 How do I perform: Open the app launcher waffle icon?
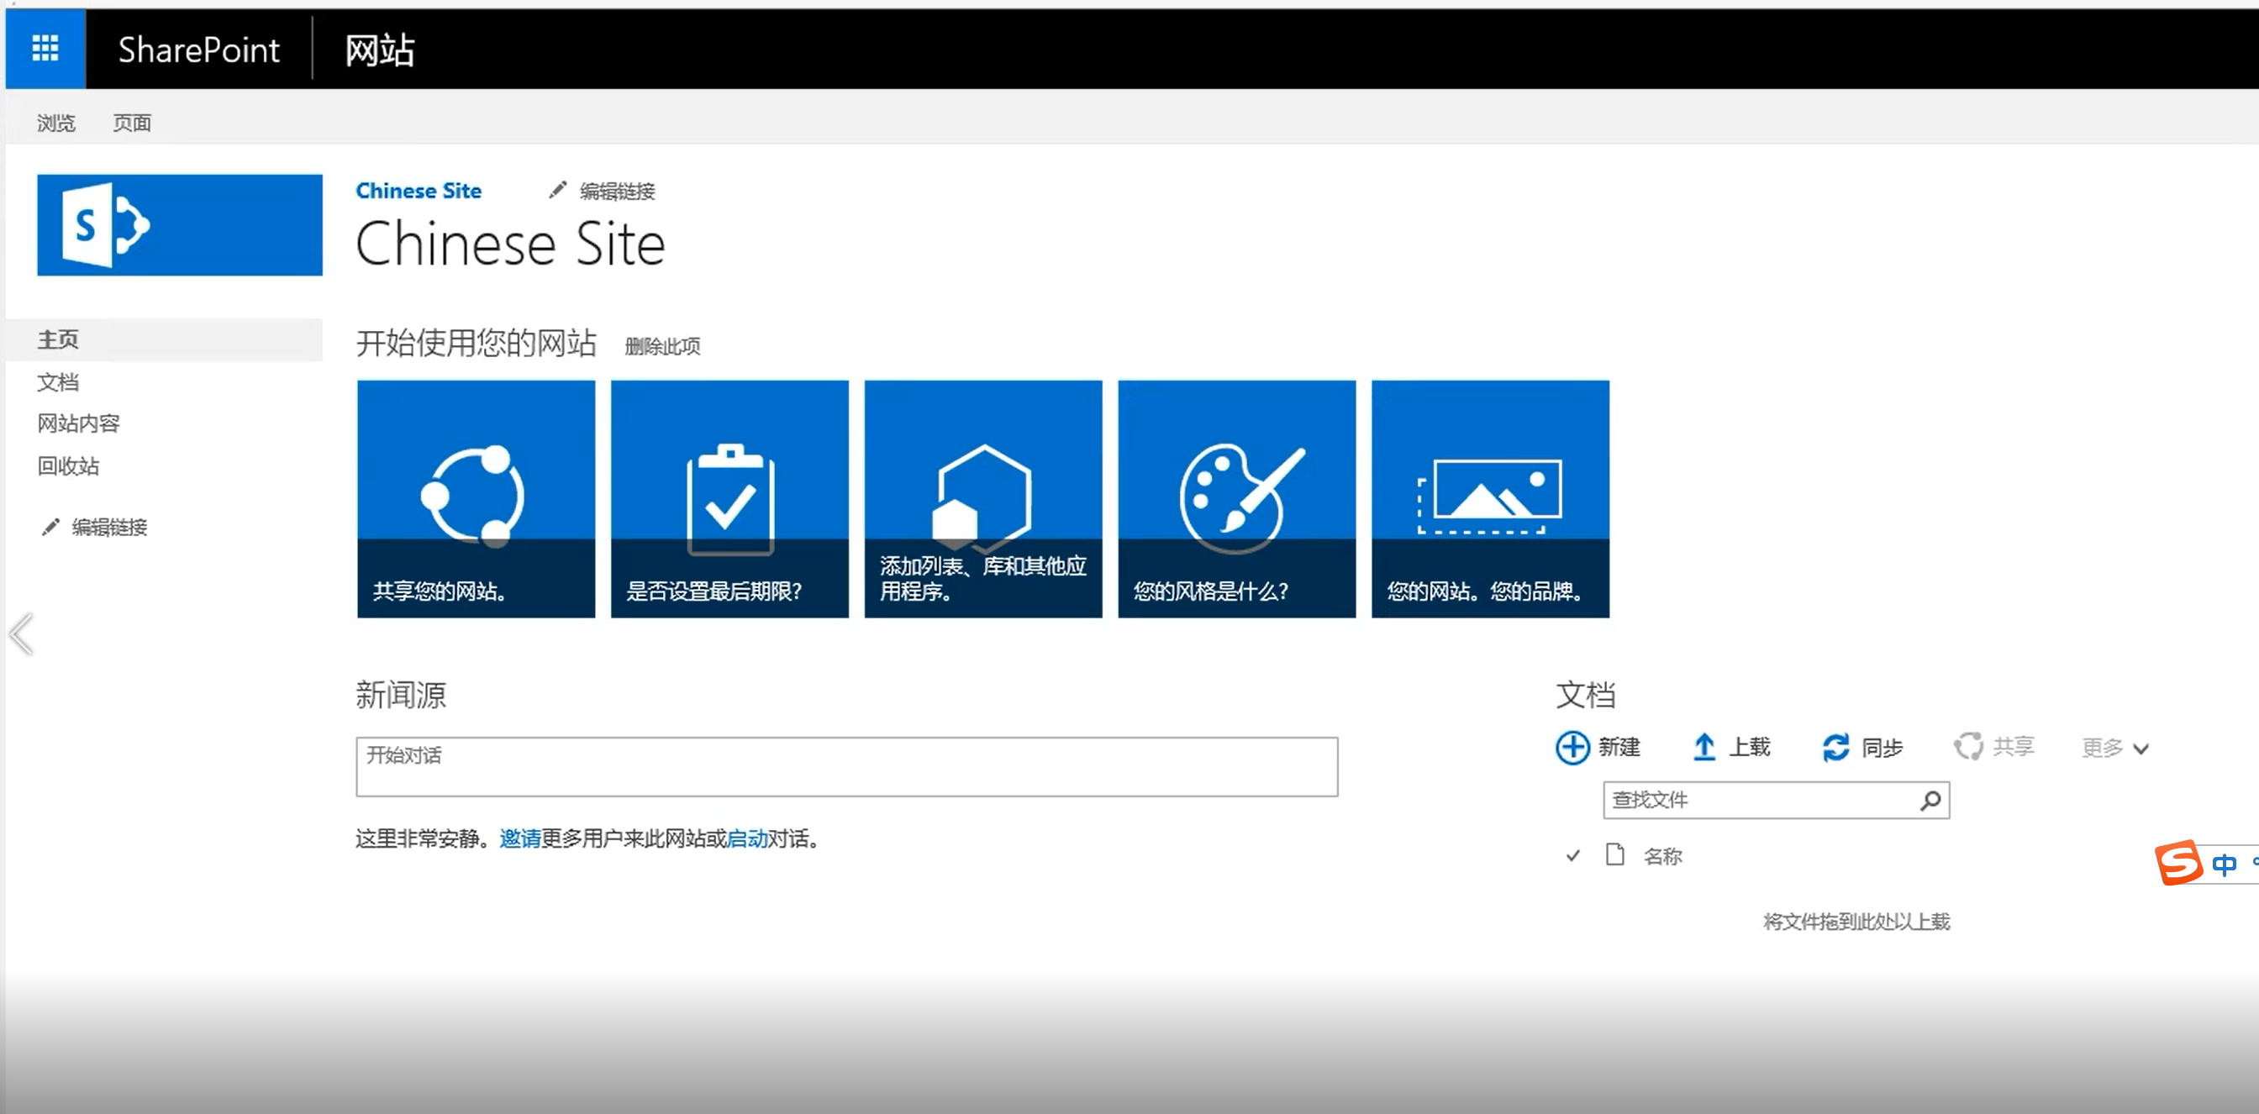pyautogui.click(x=45, y=48)
